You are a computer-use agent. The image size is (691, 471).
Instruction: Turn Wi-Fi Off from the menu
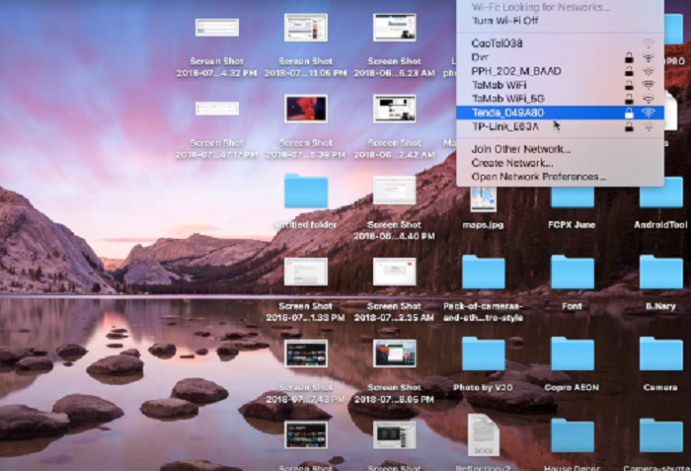coord(560,21)
